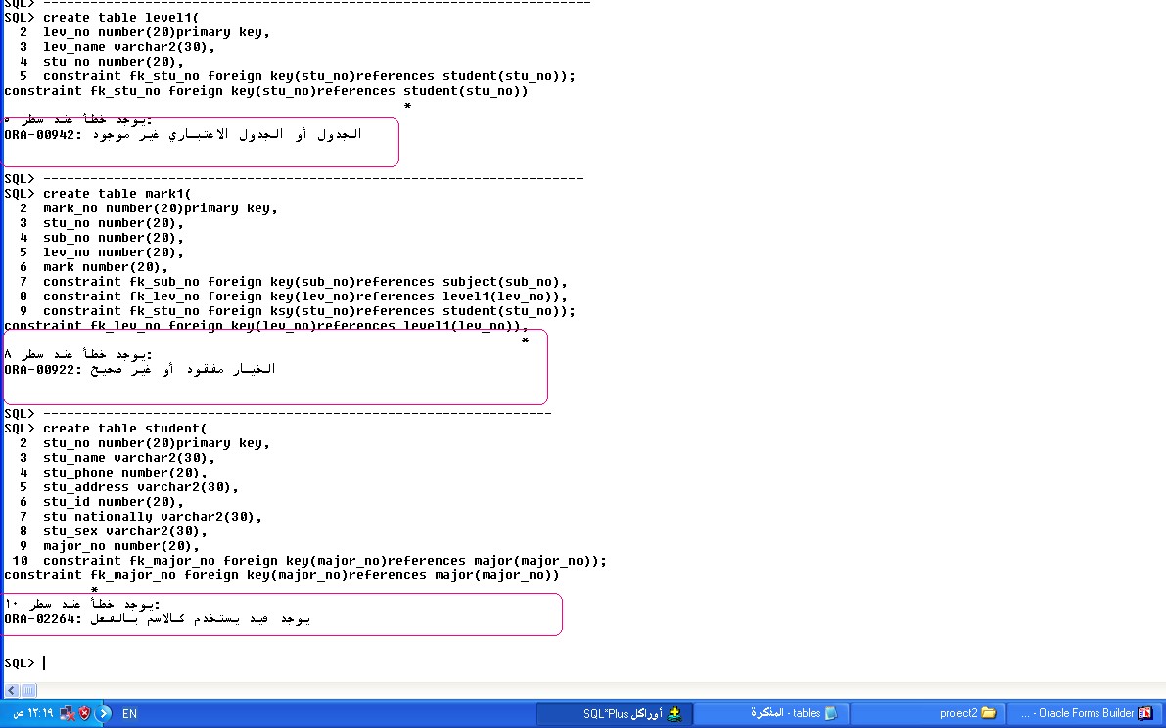Open the project2 folder taskbar button
1166x728 pixels.
coord(928,713)
